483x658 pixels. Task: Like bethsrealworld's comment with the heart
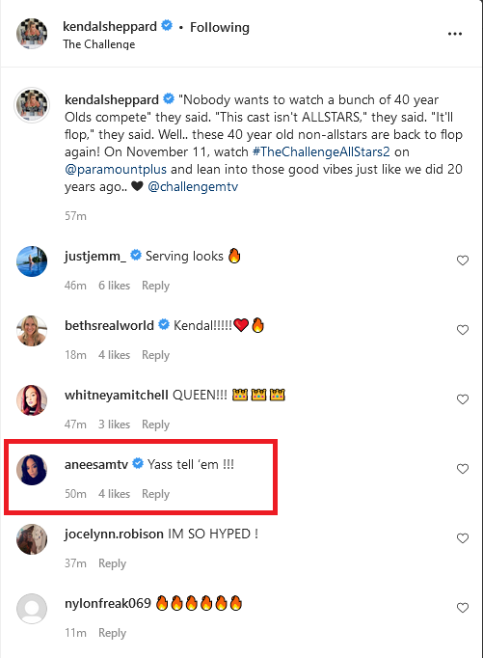pyautogui.click(x=463, y=330)
